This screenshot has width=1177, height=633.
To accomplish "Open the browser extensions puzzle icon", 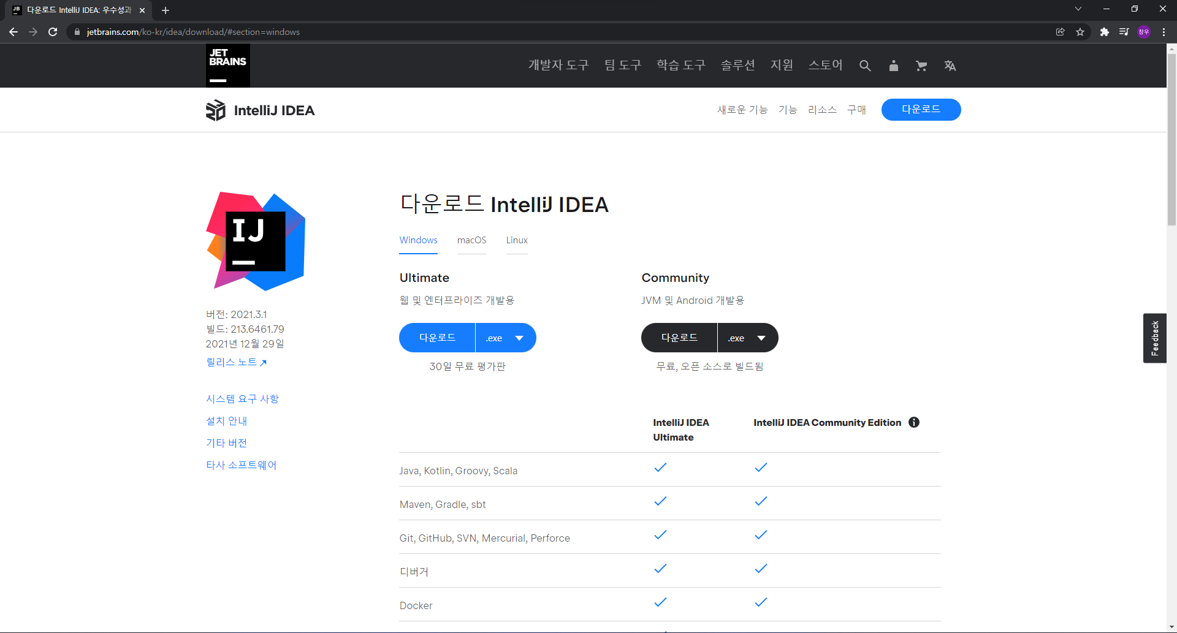I will (x=1104, y=32).
